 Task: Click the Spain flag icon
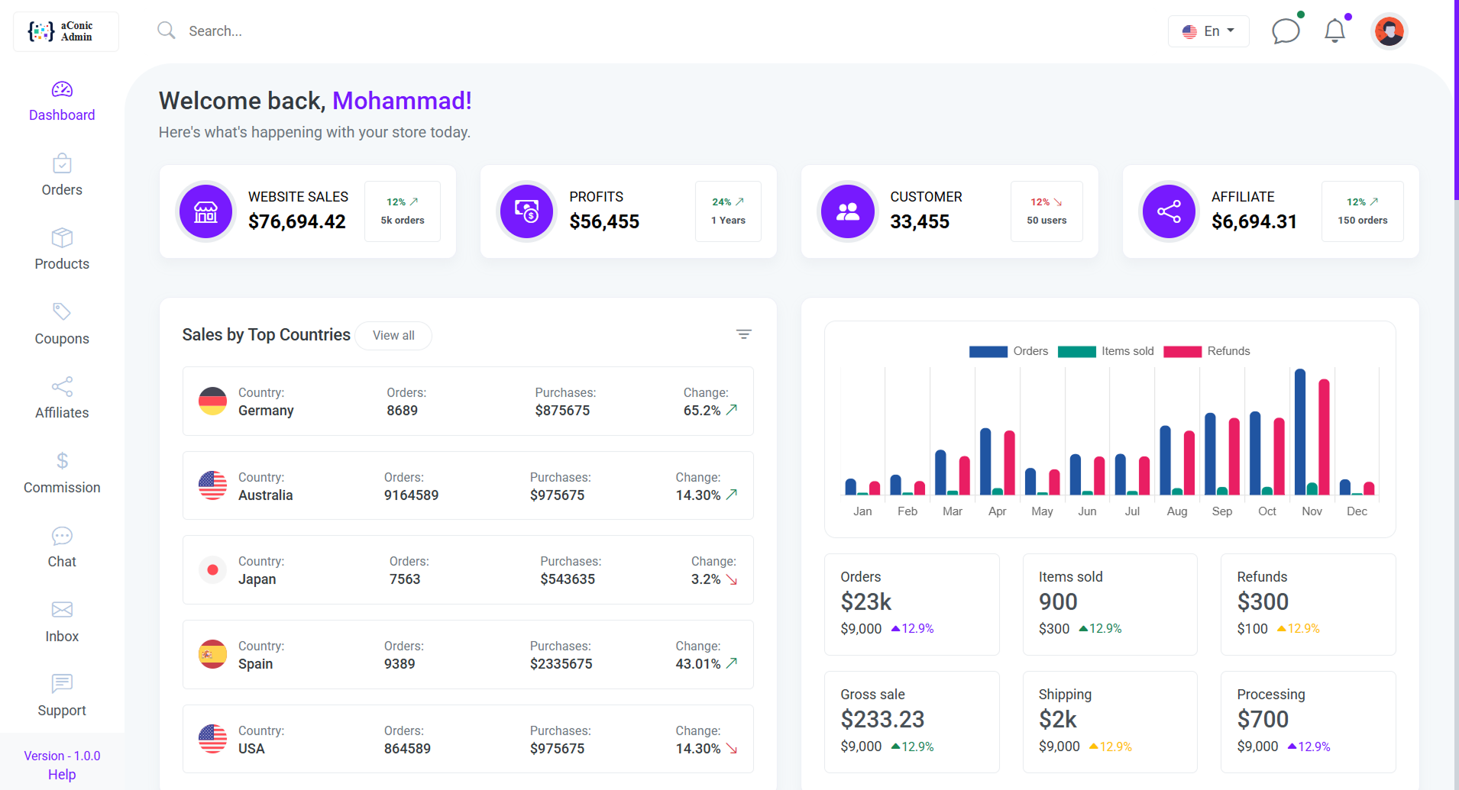tap(212, 655)
